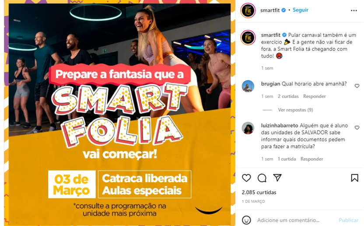Like brugian's comment with small heart

click(x=357, y=86)
